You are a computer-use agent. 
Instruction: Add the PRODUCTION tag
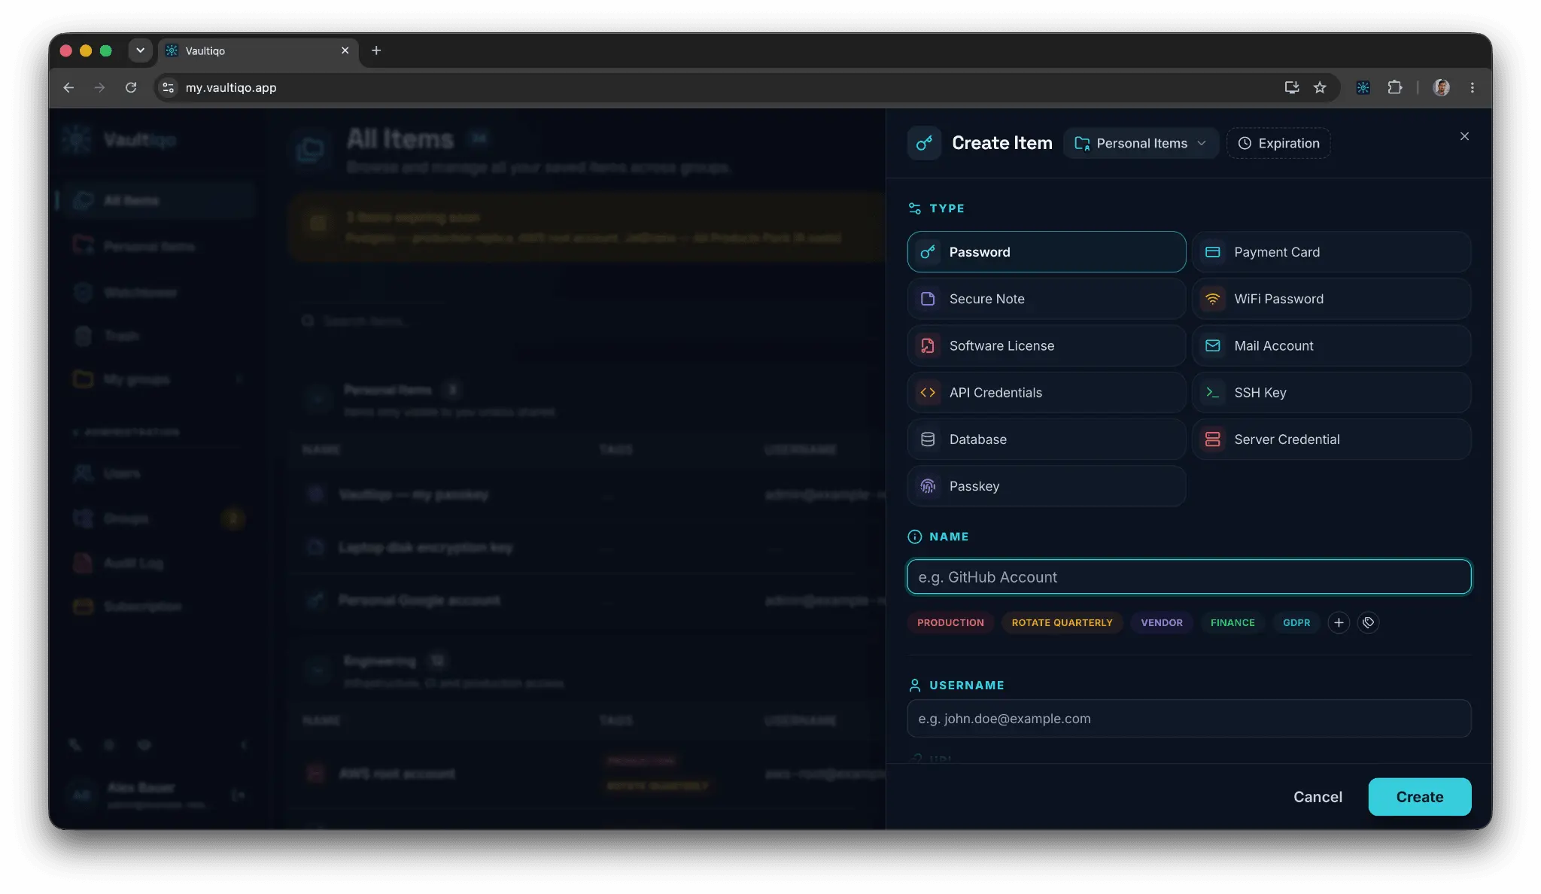point(950,622)
